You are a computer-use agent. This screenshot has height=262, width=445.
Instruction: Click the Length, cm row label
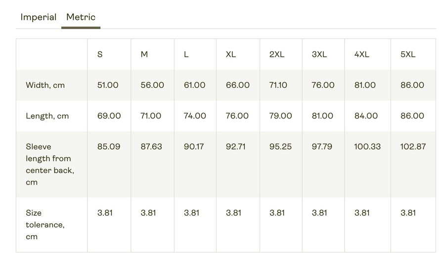47,116
